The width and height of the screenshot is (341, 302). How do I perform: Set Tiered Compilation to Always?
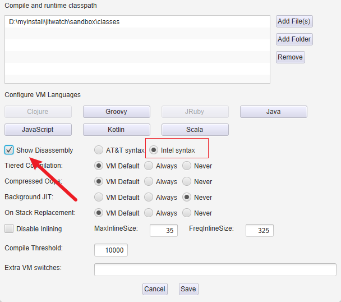149,166
